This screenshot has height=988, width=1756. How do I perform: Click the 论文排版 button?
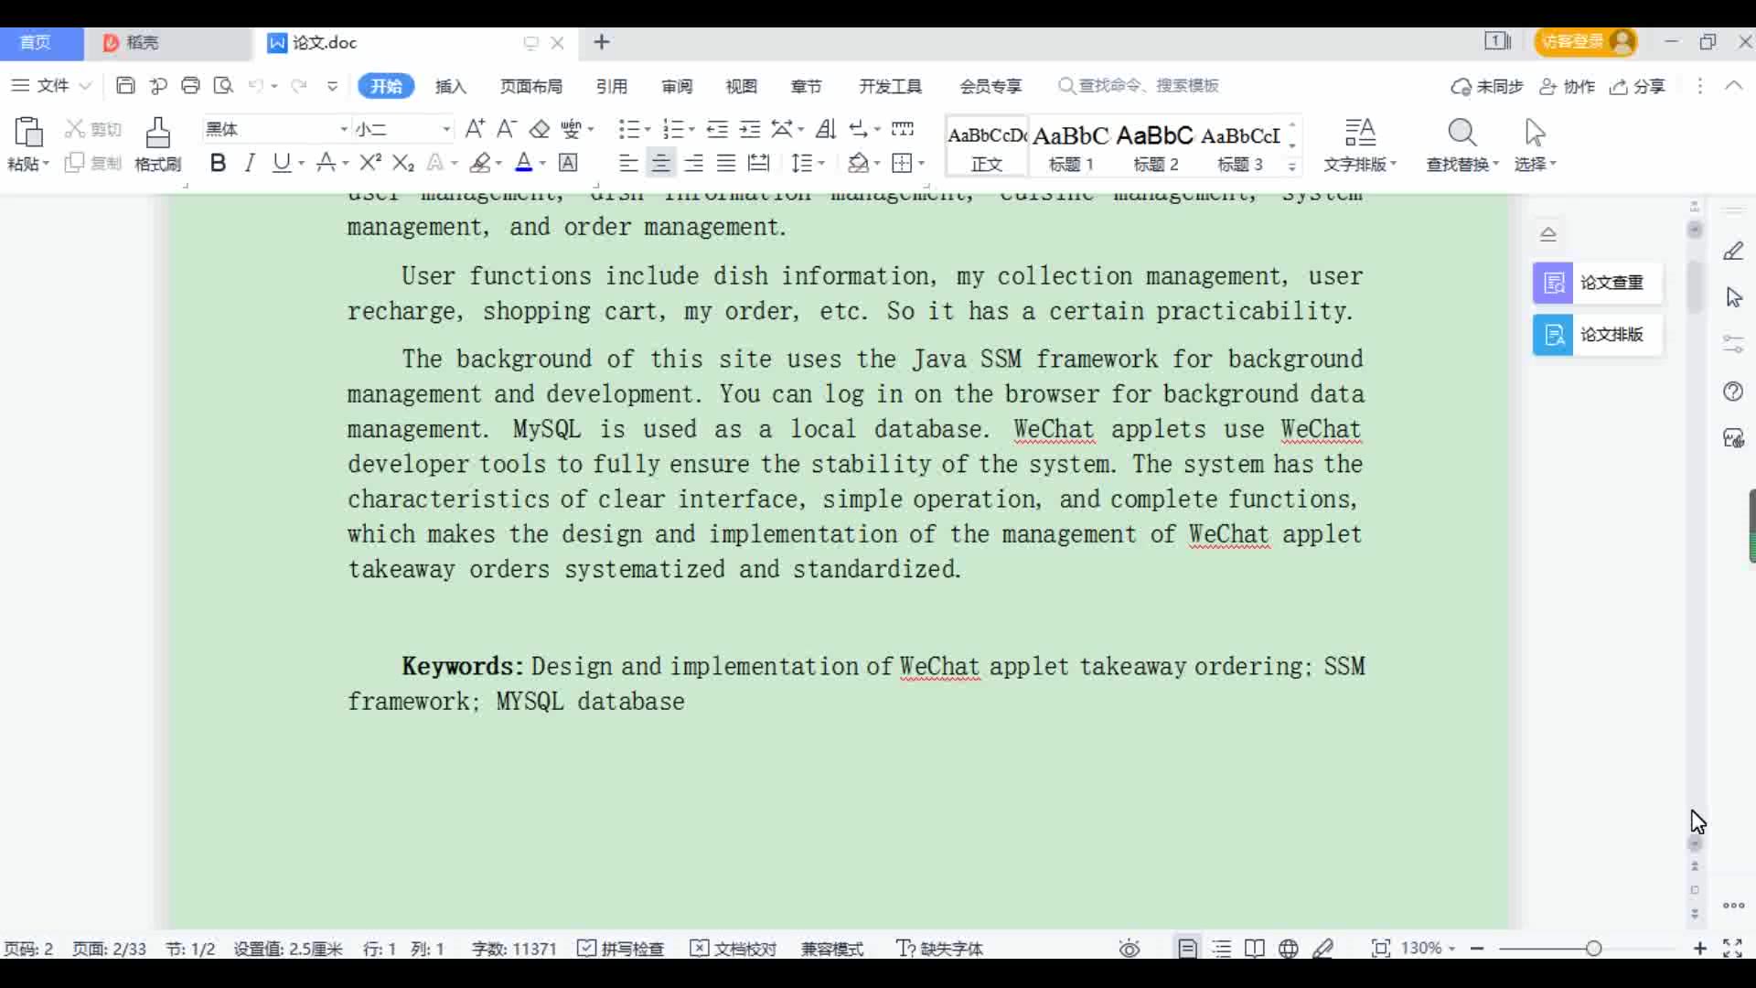coord(1597,335)
